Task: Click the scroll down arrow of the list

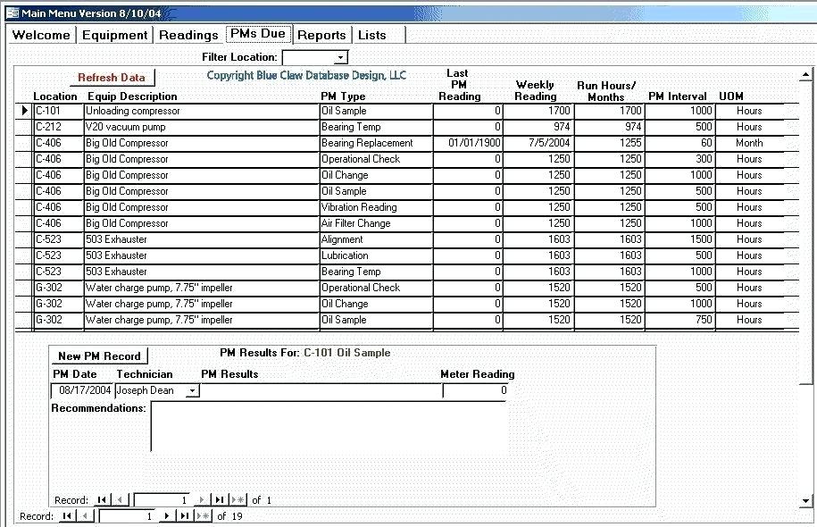Action: point(805,501)
